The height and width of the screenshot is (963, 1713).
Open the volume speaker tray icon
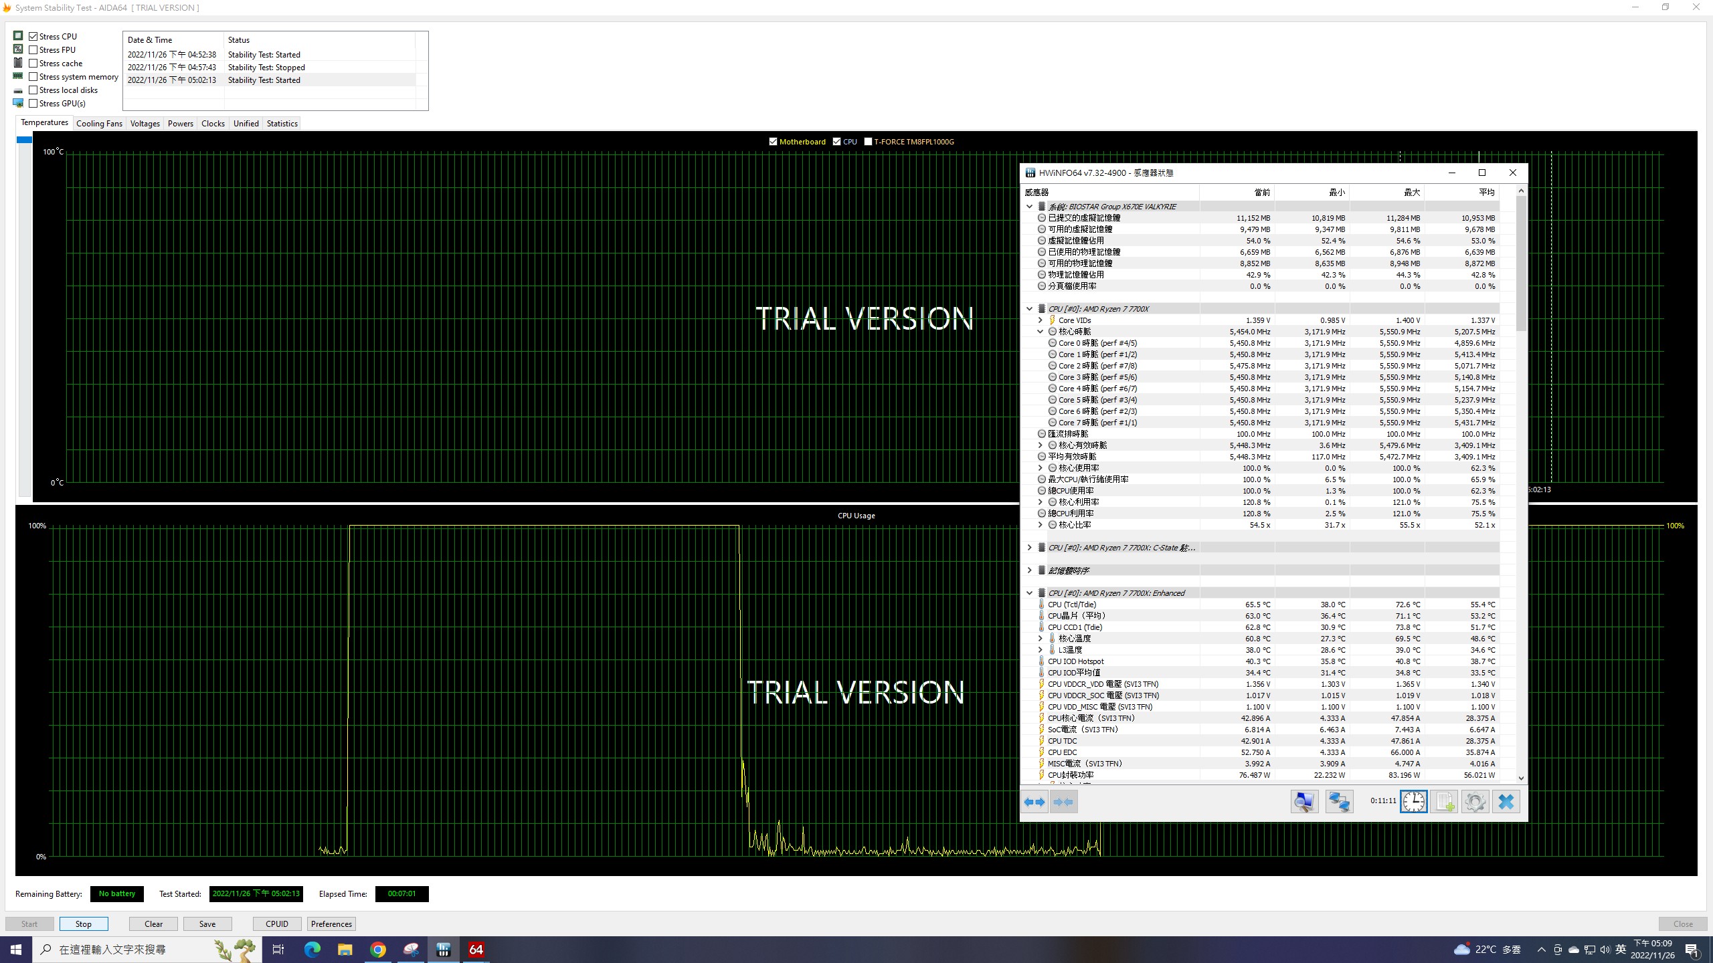1605,949
